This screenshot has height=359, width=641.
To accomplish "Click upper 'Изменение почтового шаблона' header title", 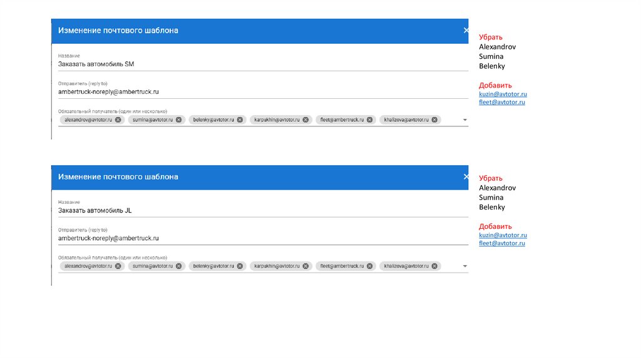I will [118, 30].
